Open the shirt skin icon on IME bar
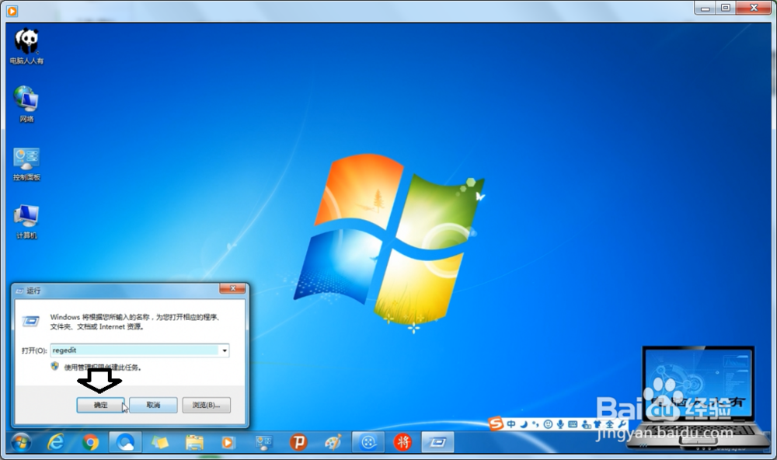Screen dimensions: 777x460 coord(598,424)
